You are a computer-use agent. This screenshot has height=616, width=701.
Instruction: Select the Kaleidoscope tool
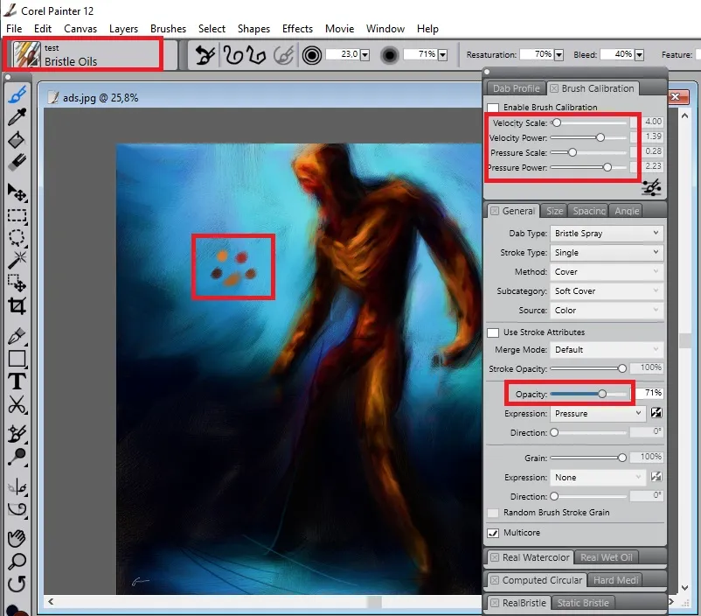point(17,509)
